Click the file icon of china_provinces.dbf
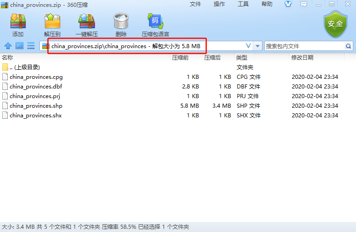Viewport: 356px width, 232px height. pos(5,86)
